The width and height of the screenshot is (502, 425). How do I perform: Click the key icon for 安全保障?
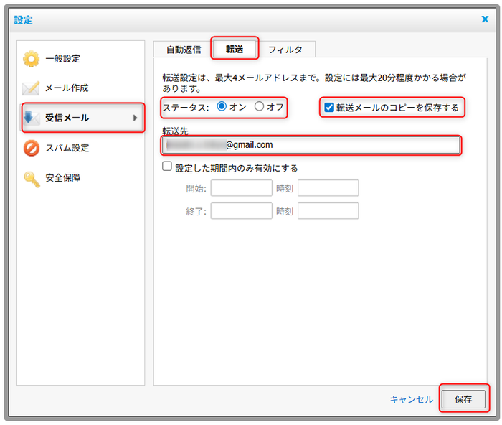(32, 179)
